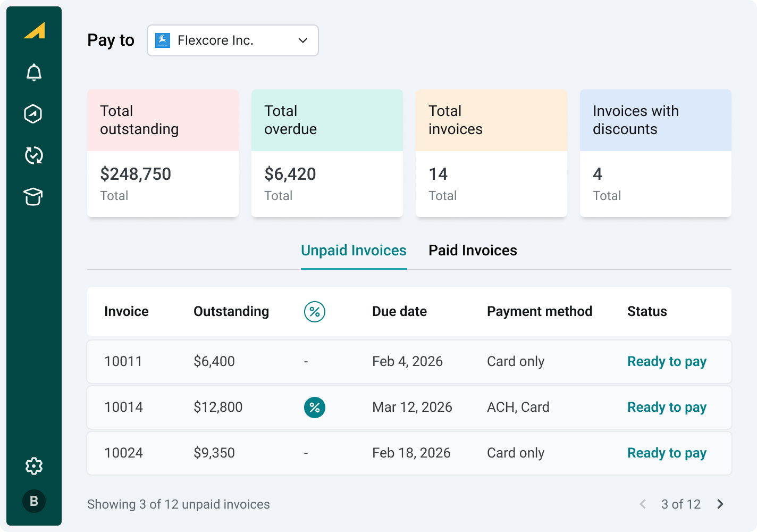
Task: Click the yellow logo in the sidebar
Action: point(35,31)
